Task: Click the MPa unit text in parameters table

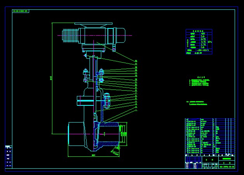Action: click(x=209, y=42)
